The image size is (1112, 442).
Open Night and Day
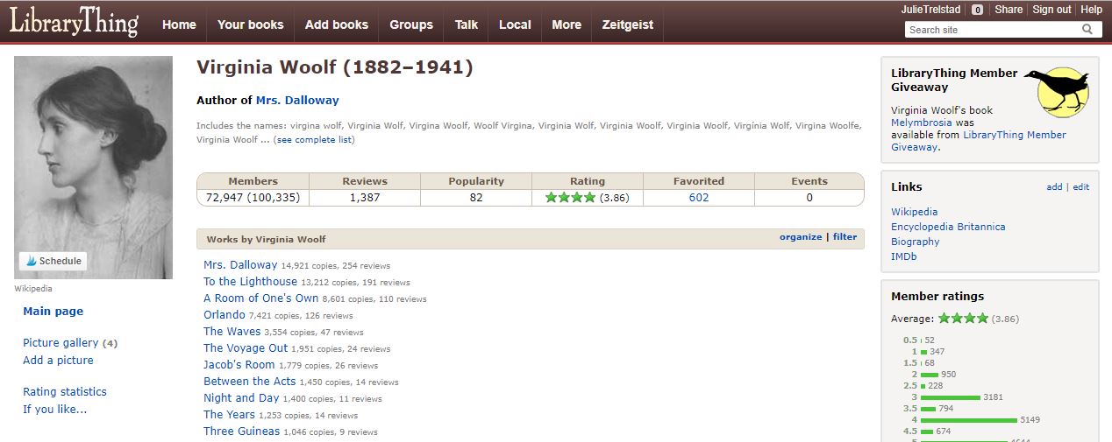click(241, 398)
